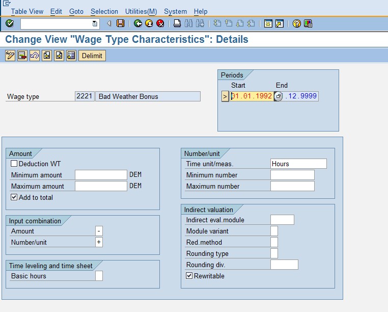Click the Customize Local Layout icon
The width and height of the screenshot is (388, 312).
click(308, 23)
